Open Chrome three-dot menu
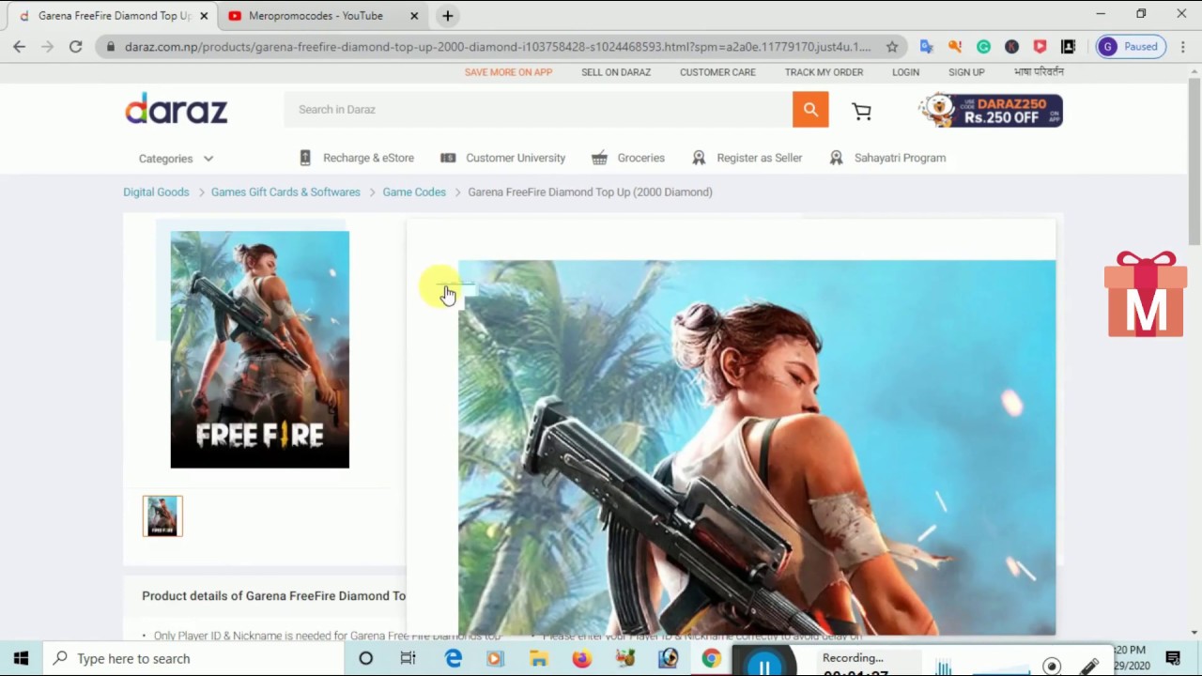The image size is (1202, 676). [1183, 46]
